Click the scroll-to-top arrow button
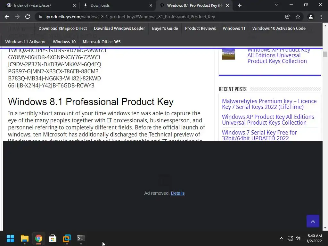The width and height of the screenshot is (328, 246). point(313,221)
